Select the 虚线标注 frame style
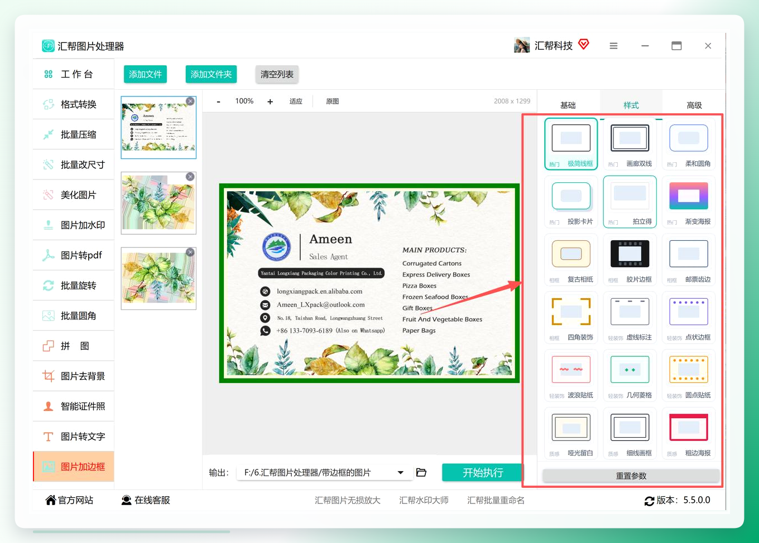The height and width of the screenshot is (543, 759). click(x=630, y=317)
